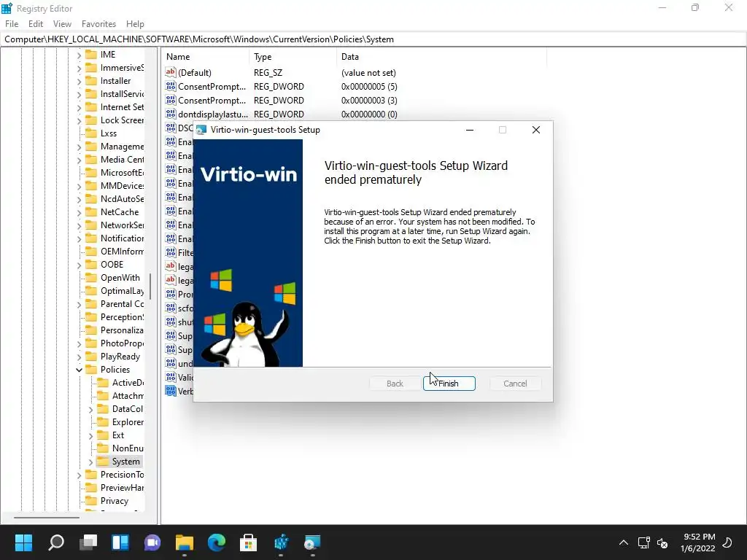Select the Explorer folder icon under Policies

tap(102, 422)
